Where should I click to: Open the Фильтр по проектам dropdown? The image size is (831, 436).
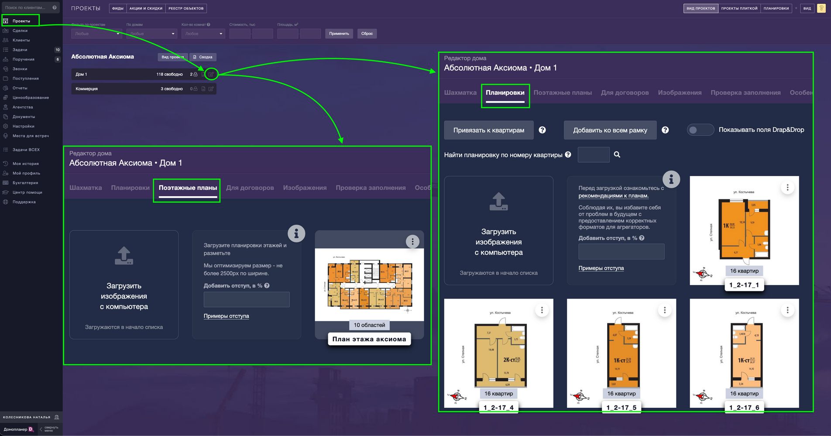(x=96, y=34)
